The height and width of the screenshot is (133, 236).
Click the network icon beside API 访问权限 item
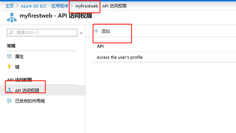(x=9, y=90)
